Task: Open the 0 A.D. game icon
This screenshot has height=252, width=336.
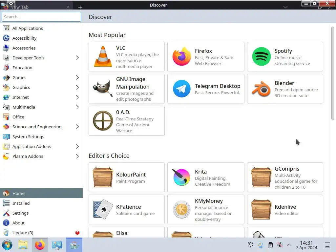Action: point(103,121)
